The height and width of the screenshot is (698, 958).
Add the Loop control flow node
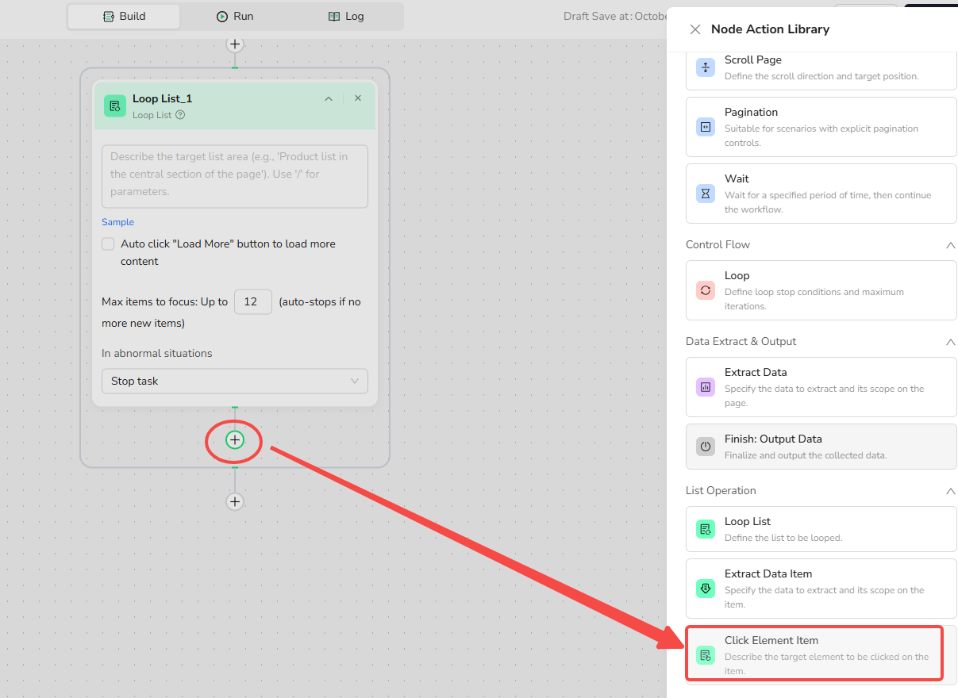point(821,290)
